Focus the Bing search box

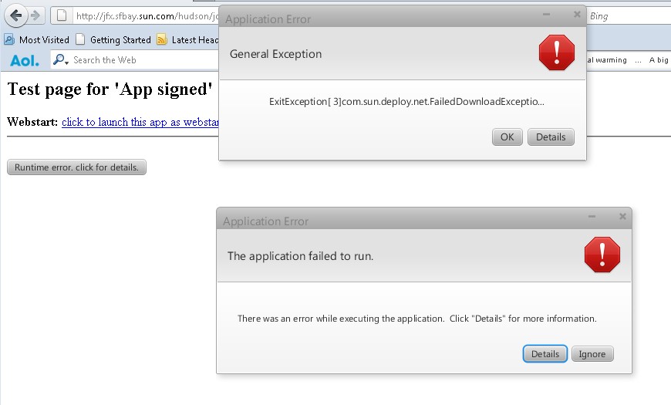625,16
